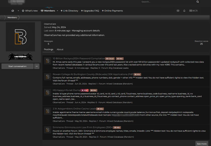The image size is (211, 146).
Task: Click the Xiax tag on H5.Happyinfo posting
Action: [85, 91]
